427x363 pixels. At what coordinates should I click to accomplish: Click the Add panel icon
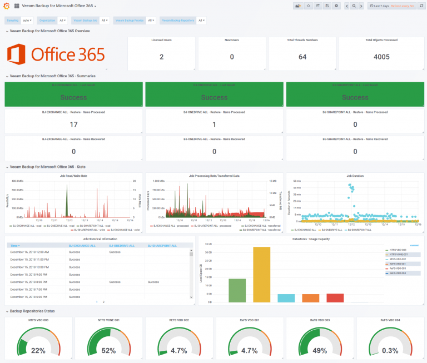click(298, 6)
